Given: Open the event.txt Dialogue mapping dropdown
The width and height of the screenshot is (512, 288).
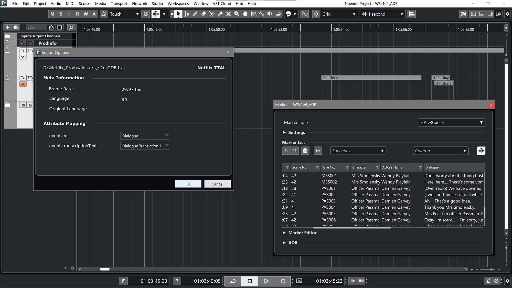Looking at the screenshot, I should 145,136.
